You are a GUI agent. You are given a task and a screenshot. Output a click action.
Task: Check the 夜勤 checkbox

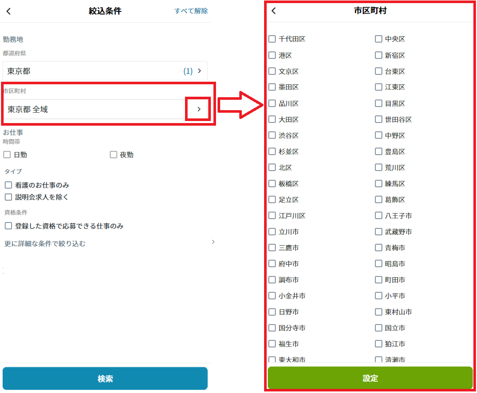point(114,155)
